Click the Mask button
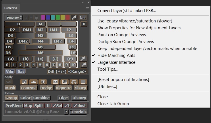 click(10, 88)
